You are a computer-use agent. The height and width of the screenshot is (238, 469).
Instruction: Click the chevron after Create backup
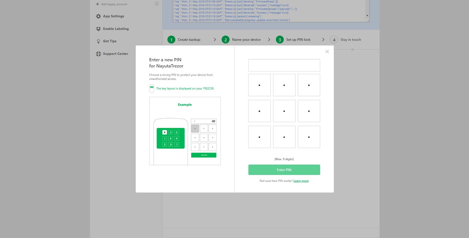click(215, 40)
